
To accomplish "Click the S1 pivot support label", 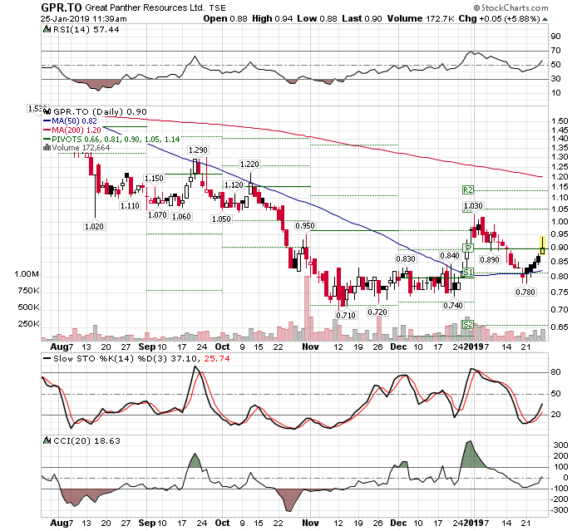I will 468,272.
